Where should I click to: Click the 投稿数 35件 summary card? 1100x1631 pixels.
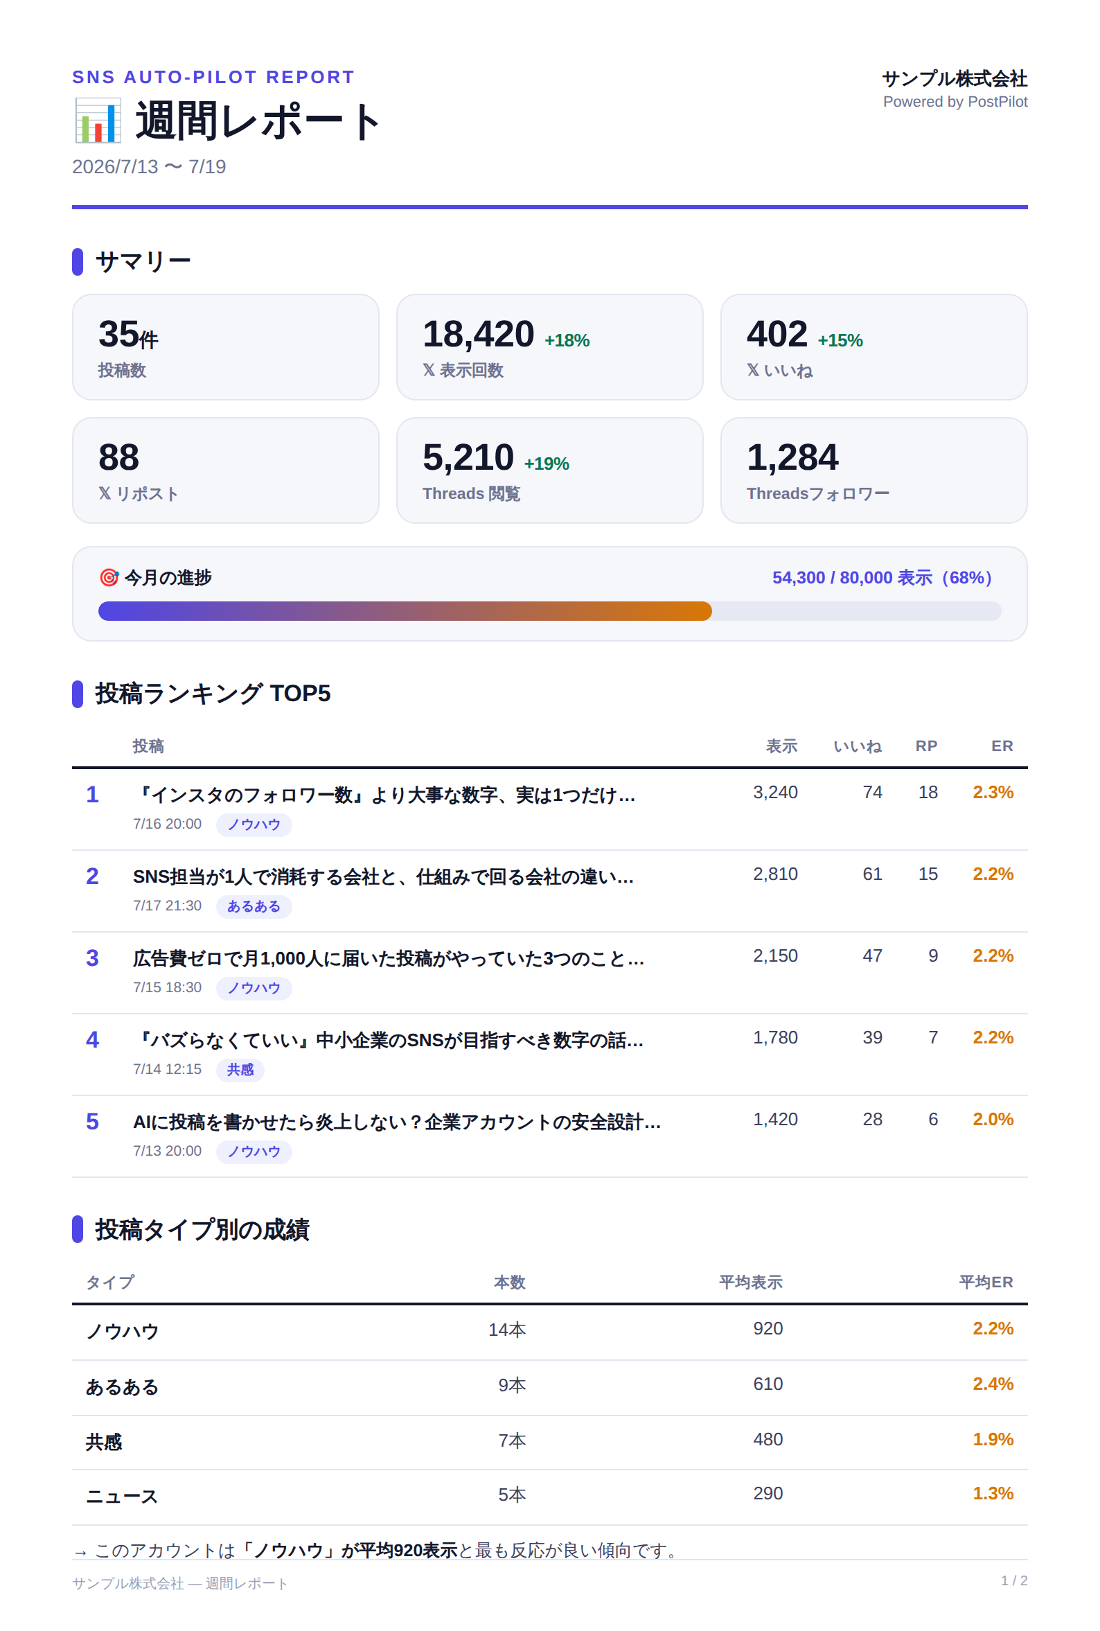225,347
